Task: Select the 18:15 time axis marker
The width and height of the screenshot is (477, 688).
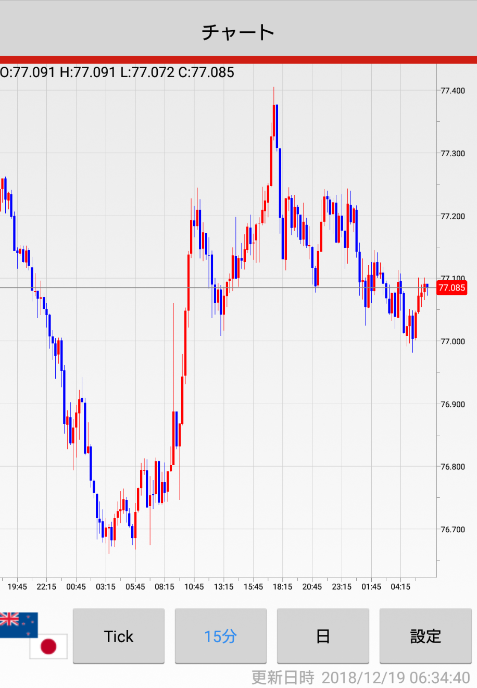Action: (x=283, y=586)
